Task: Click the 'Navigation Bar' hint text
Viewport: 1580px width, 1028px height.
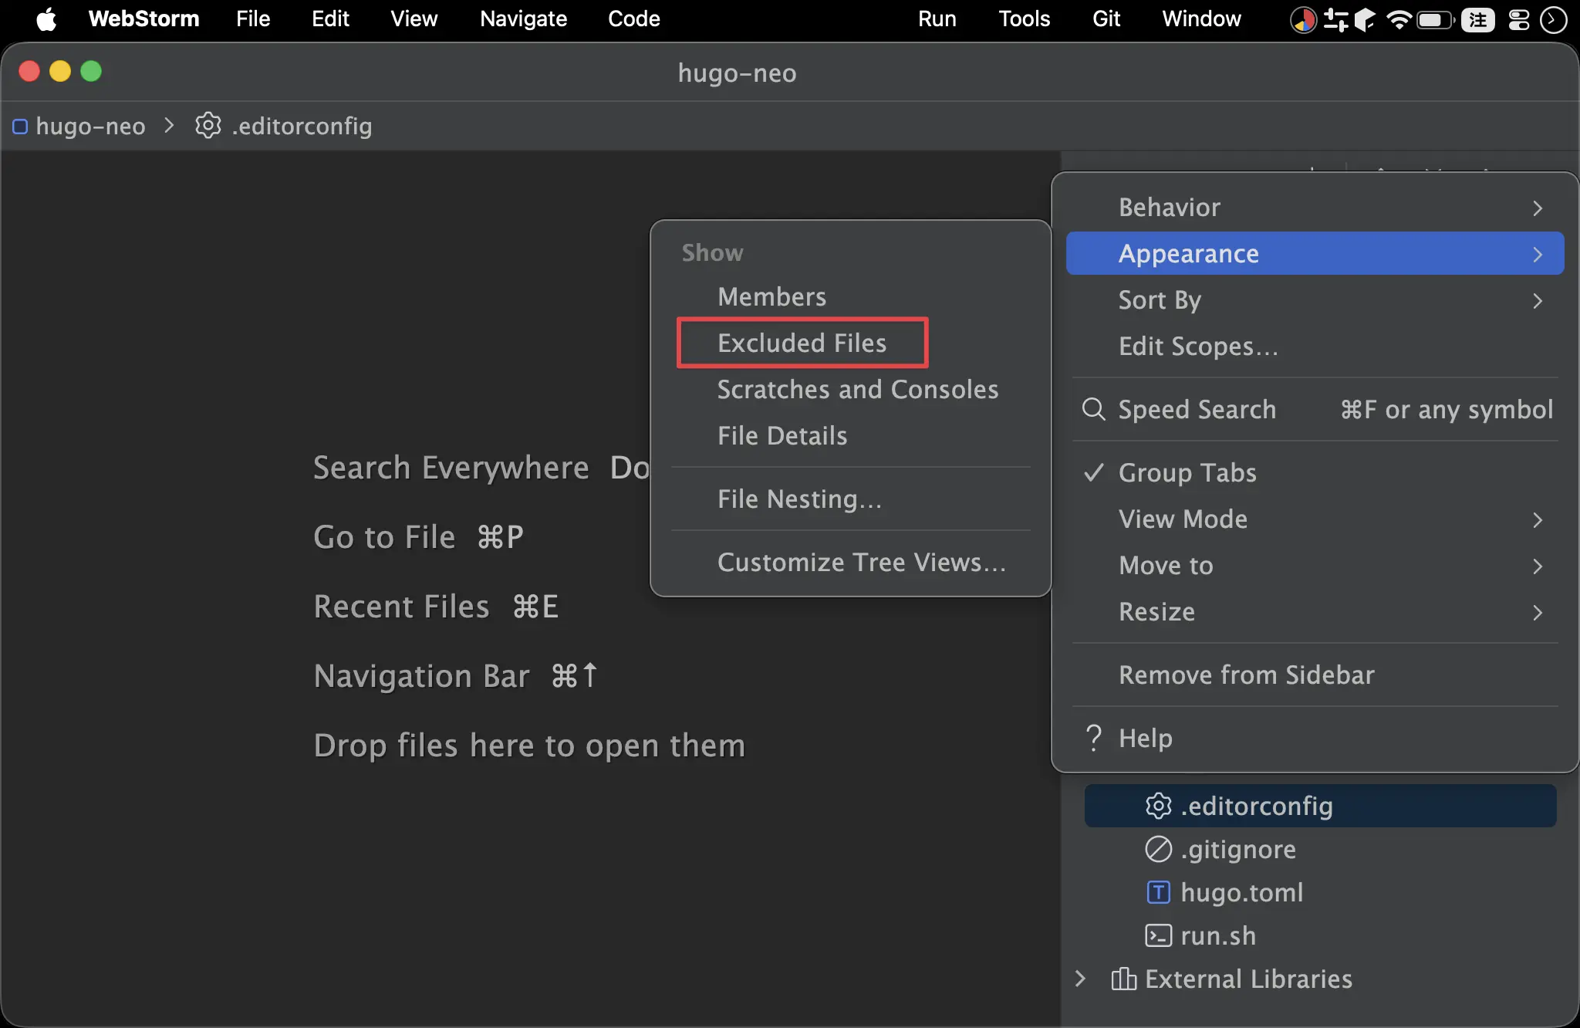Action: coord(421,676)
